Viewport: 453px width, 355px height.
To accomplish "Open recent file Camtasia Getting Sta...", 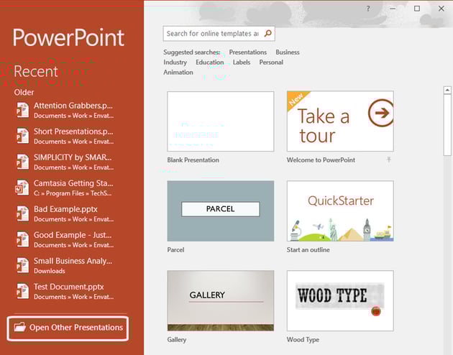I will click(x=65, y=188).
